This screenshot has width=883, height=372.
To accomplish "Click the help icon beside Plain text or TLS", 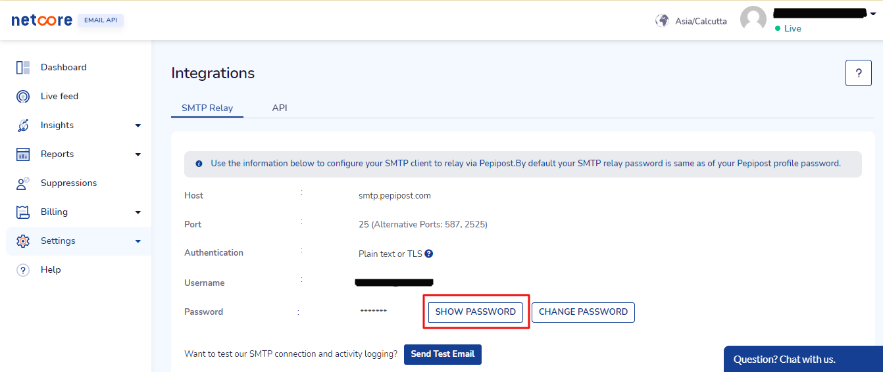I will click(x=429, y=254).
